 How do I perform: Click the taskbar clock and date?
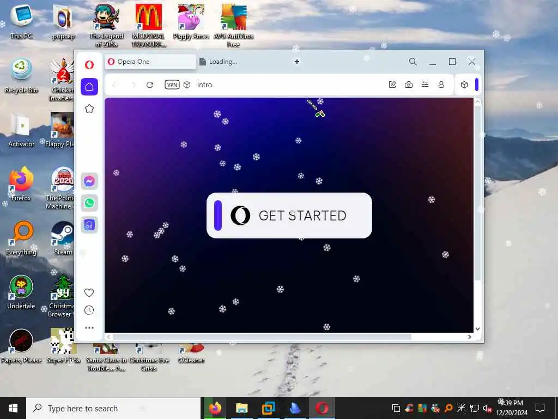[x=512, y=408]
